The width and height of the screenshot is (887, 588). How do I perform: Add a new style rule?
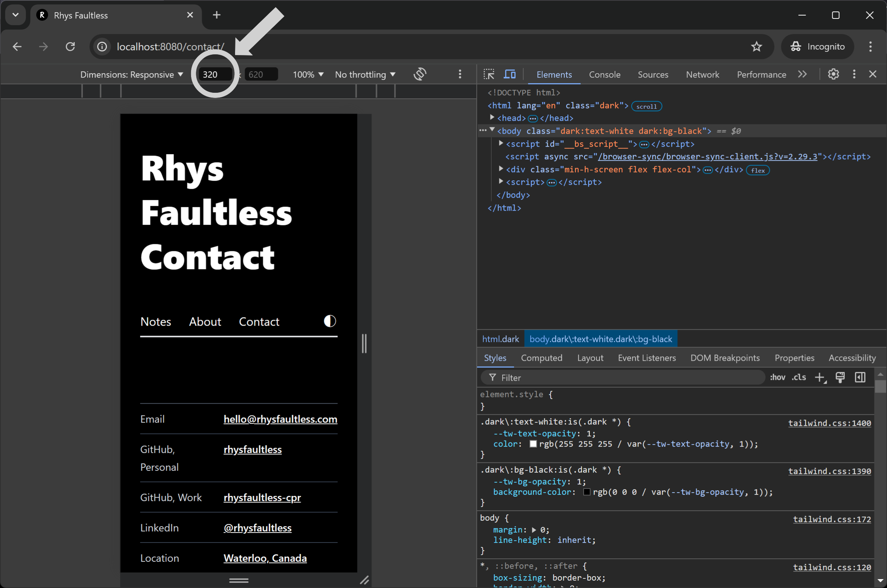pos(820,377)
